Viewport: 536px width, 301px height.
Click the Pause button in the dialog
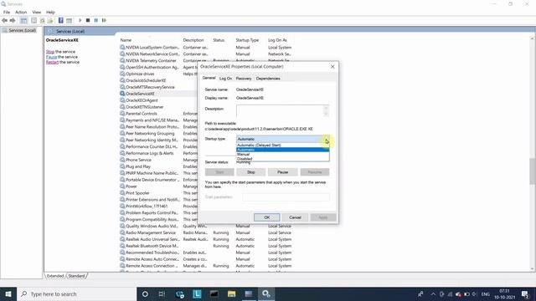point(283,172)
